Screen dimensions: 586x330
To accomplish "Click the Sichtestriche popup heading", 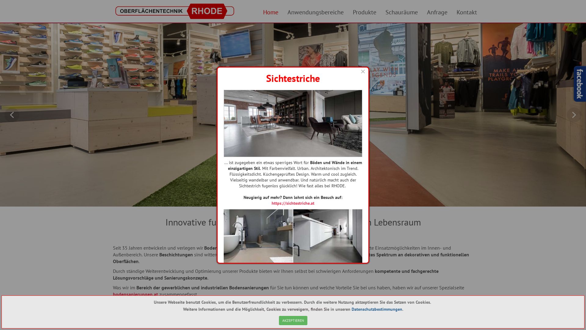I will coord(293,79).
